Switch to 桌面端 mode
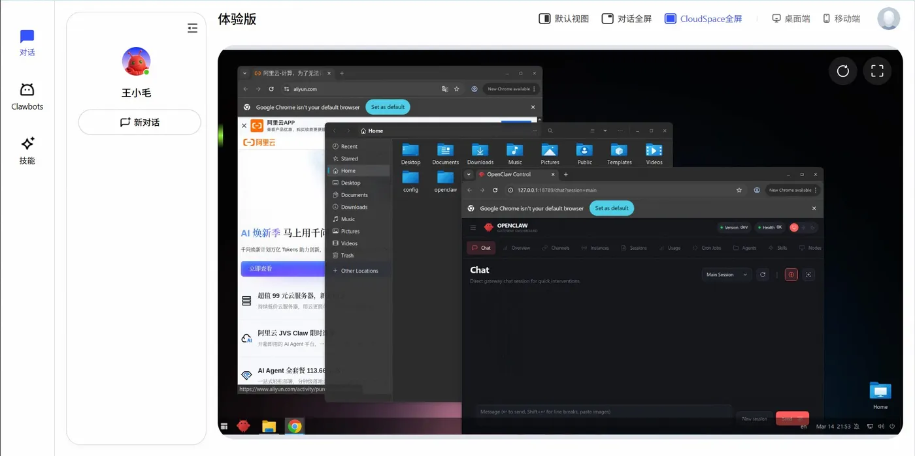Screen dimensions: 915x456 click(x=791, y=19)
